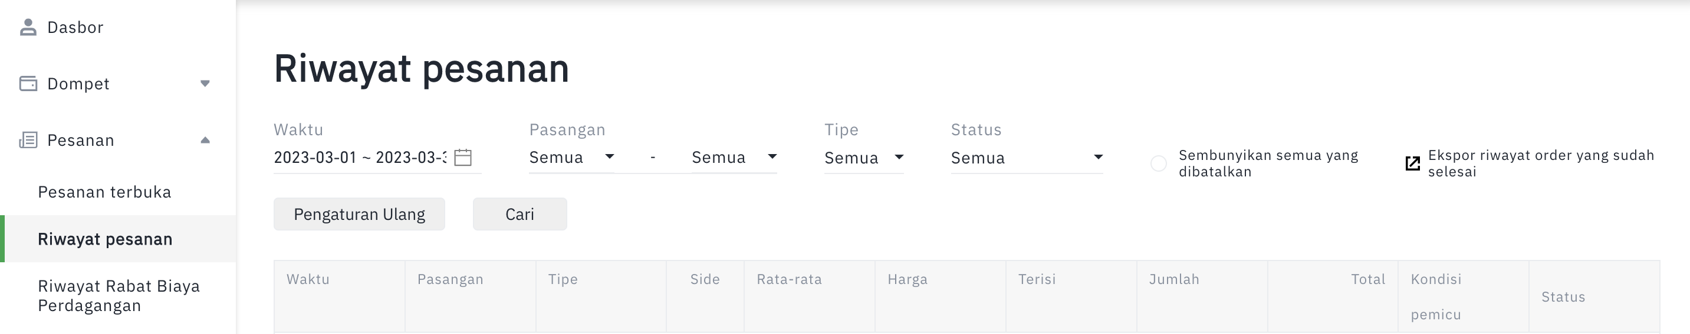
Task: Toggle Sembunyikan semua yang dibatalkan checkbox
Action: (x=1159, y=163)
